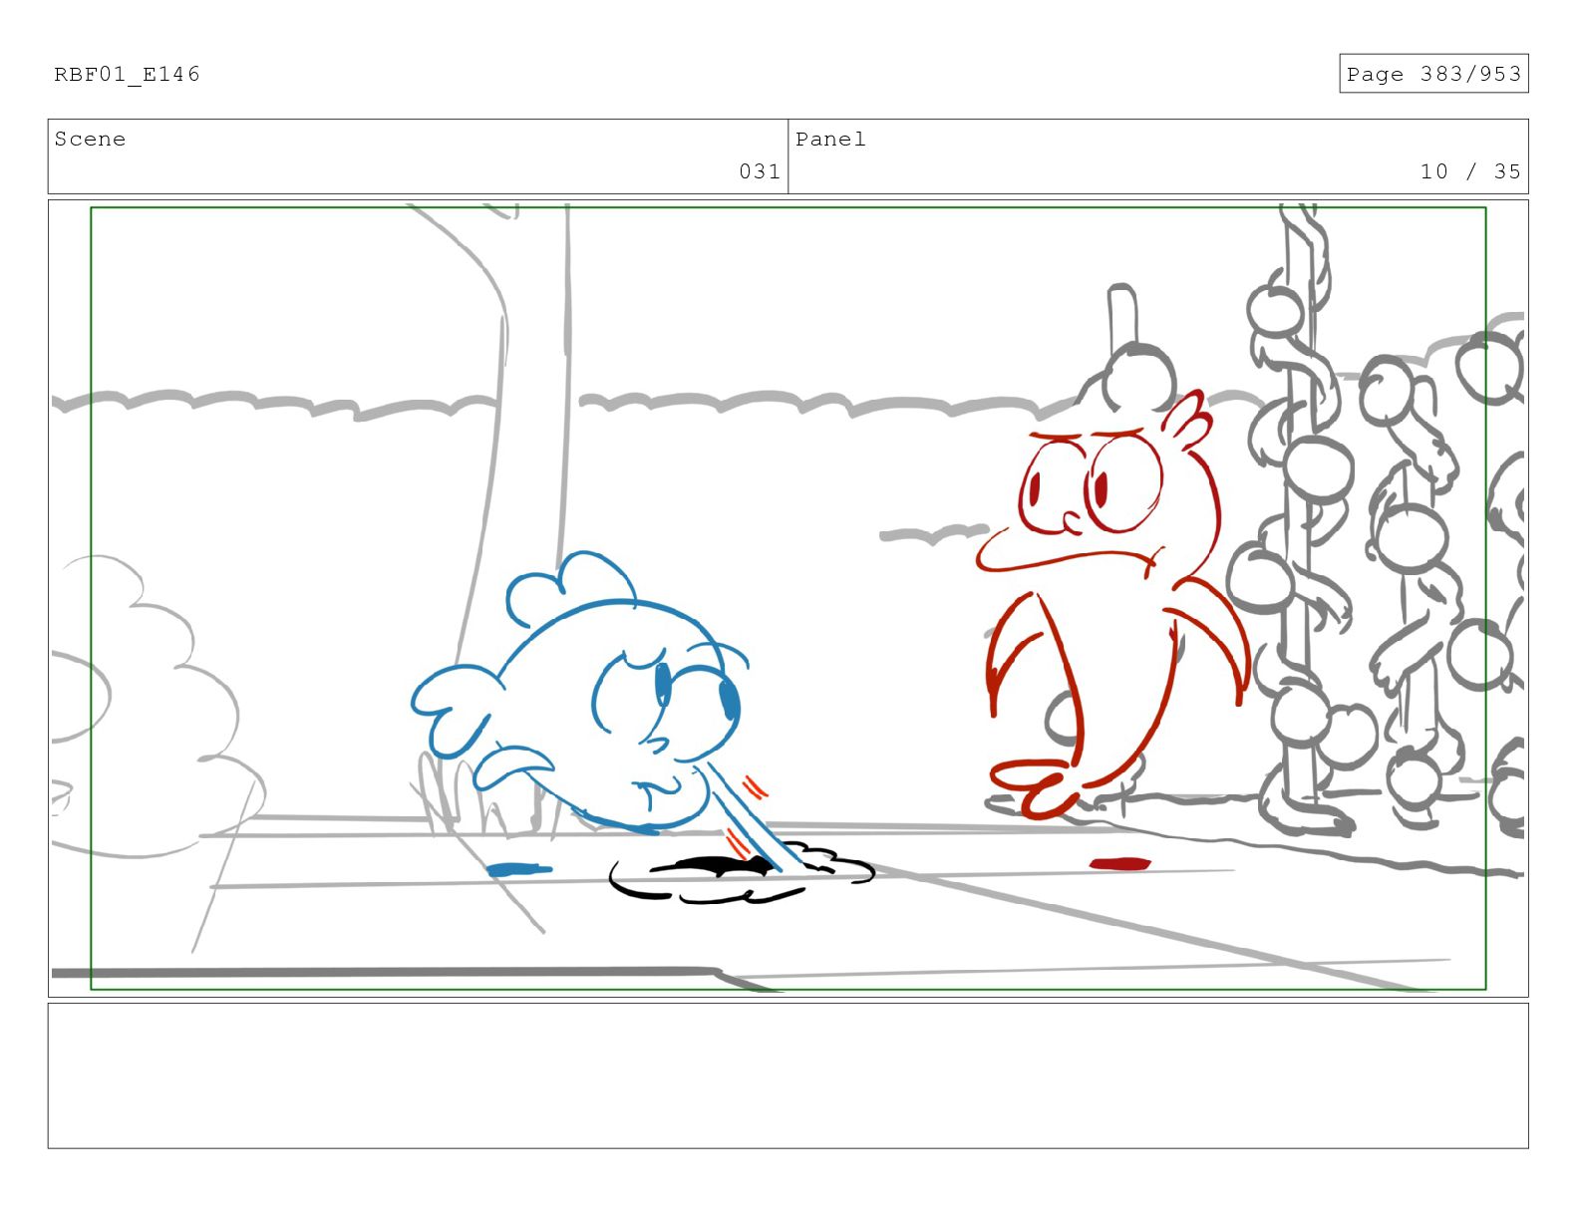1579x1220 pixels.
Task: Click panel count 10 / 35
Action: 1470,171
